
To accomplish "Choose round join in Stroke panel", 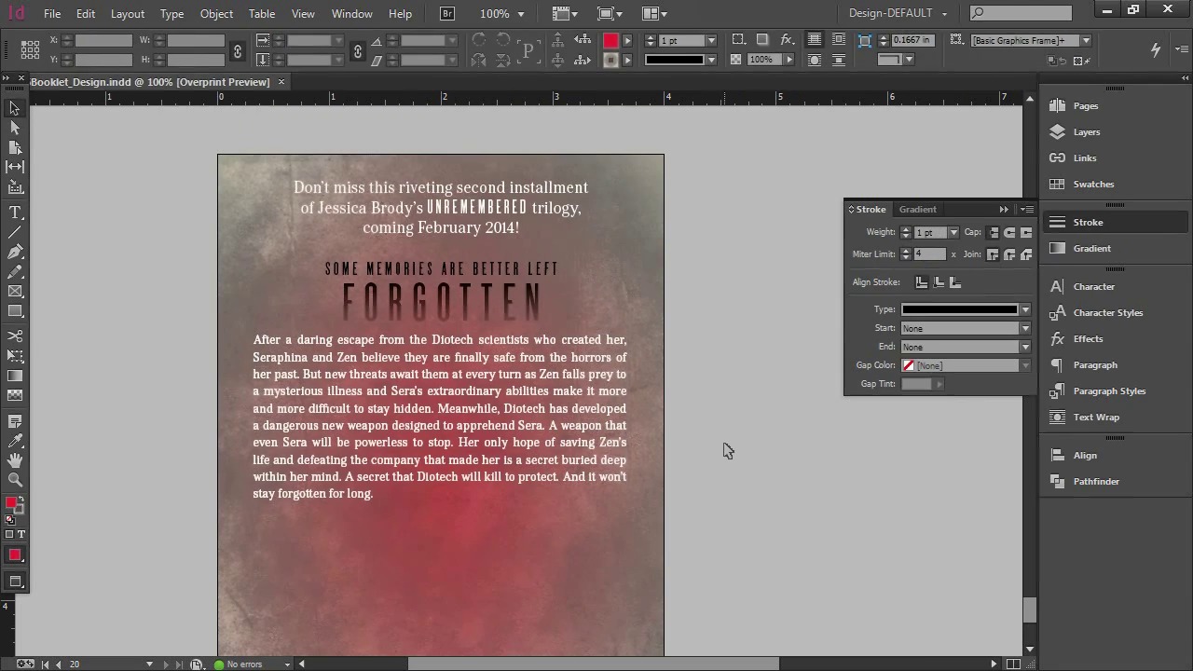I will pos(1009,254).
